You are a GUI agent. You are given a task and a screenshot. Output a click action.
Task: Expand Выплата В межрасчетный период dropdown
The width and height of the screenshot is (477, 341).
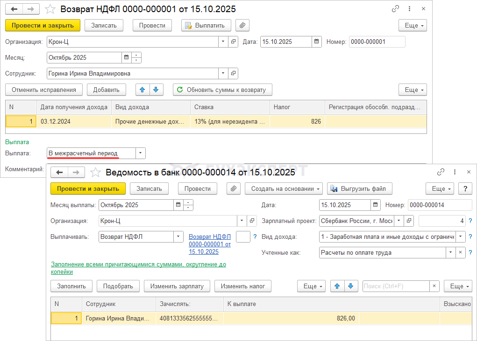point(140,153)
